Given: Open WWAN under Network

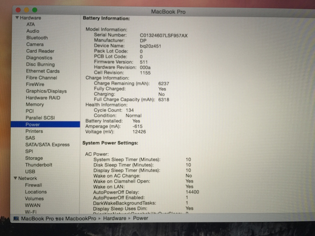Looking at the screenshot, I should 33,205.
